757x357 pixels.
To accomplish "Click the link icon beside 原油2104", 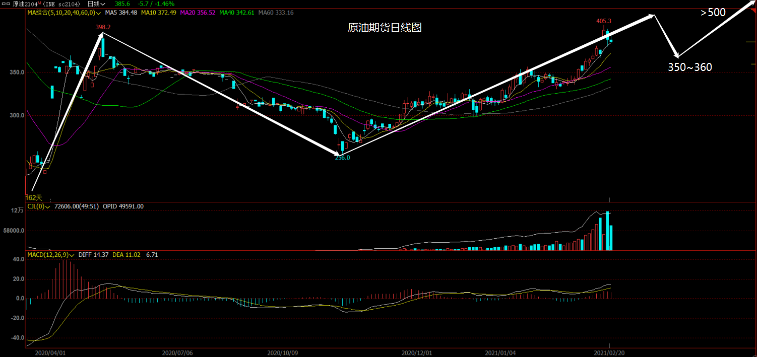I will [6, 4].
